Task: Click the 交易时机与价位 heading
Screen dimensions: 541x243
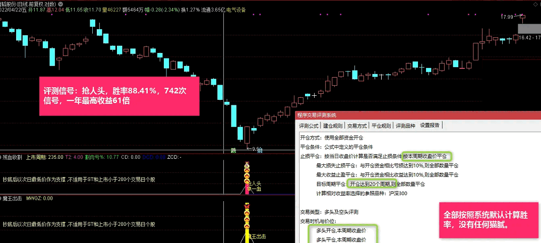Action: pos(318,221)
